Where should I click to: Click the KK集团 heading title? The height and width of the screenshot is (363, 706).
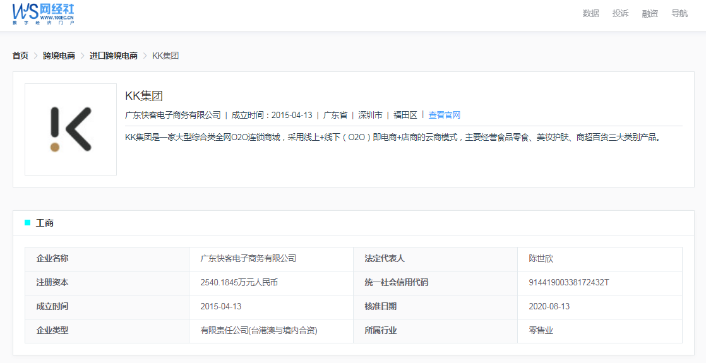(144, 96)
